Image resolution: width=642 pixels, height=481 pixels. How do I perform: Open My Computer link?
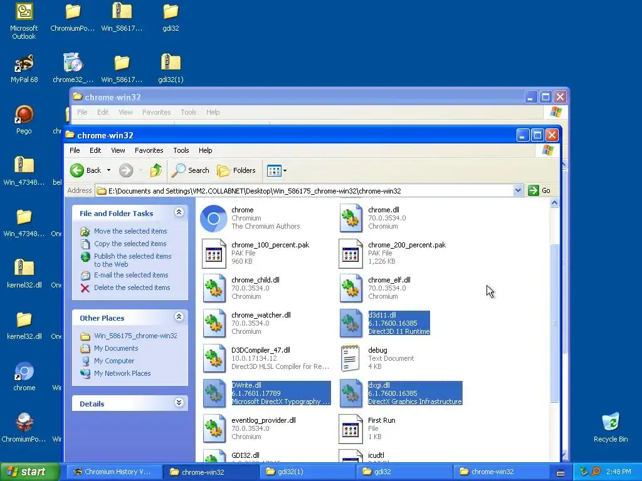[x=114, y=361]
